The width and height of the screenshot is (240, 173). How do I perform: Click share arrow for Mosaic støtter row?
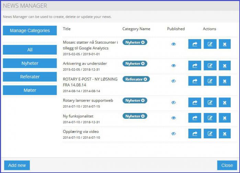click(x=195, y=44)
